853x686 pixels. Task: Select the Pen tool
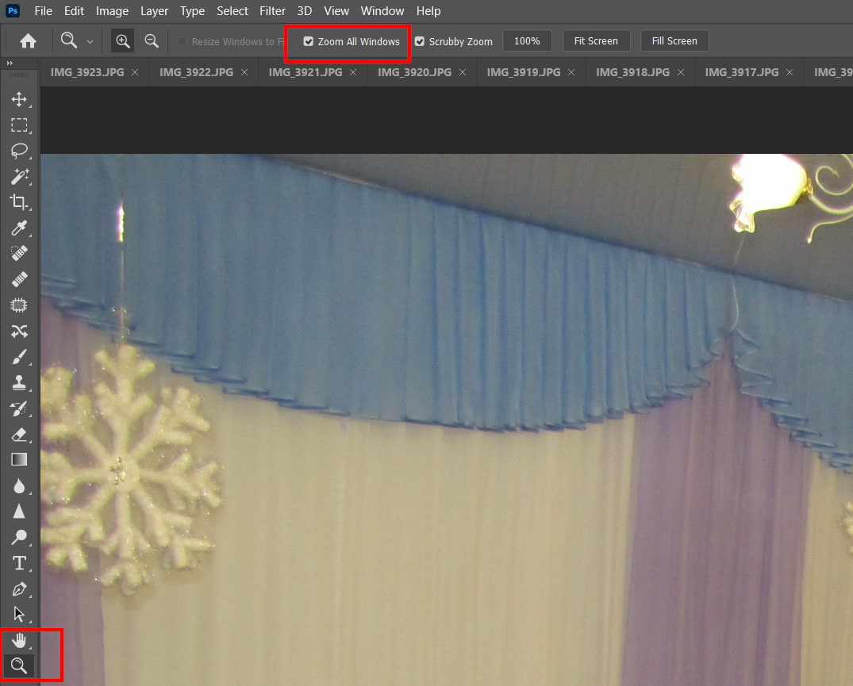(x=19, y=588)
